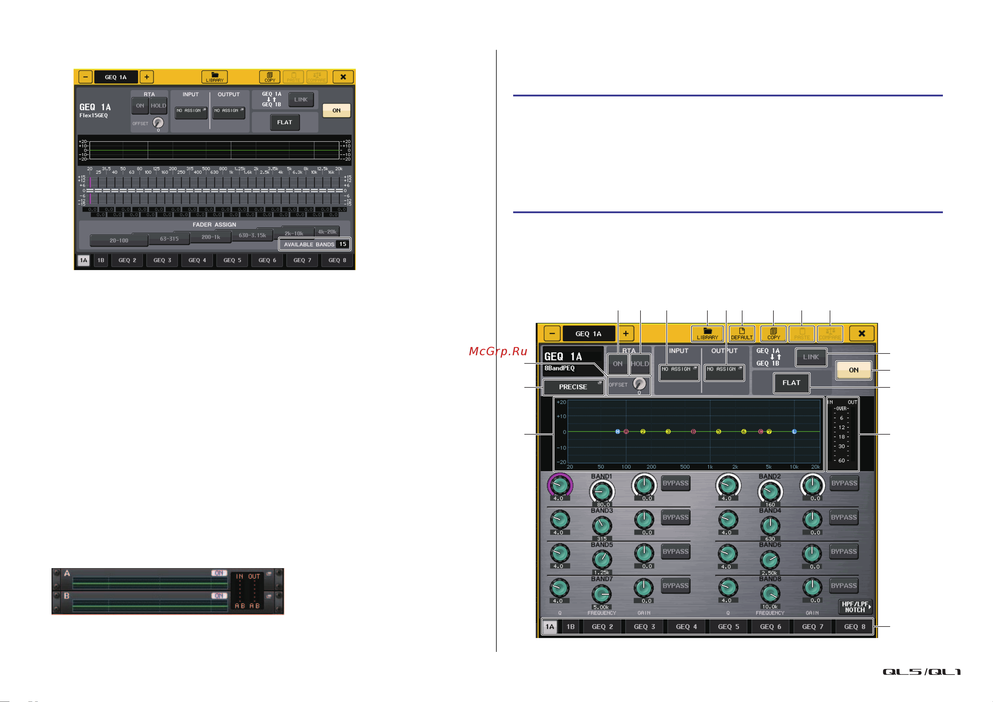Select the 63-315 fader assign button
Screen dimensions: 993x702
click(x=169, y=239)
